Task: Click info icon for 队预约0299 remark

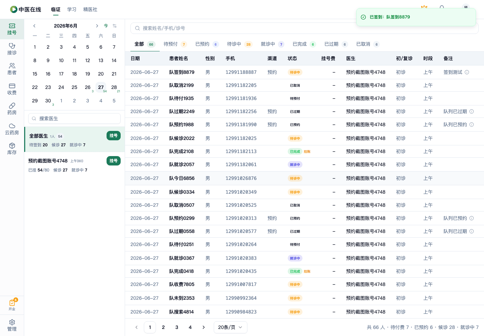Action: point(472,218)
